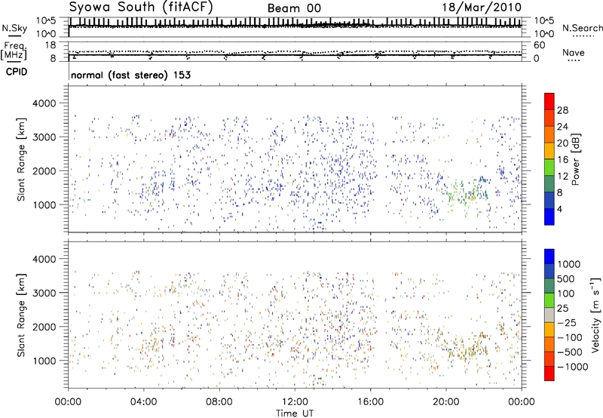Click the 20:00 time axis tick label
Screen dimensions: 603x418
446,401
